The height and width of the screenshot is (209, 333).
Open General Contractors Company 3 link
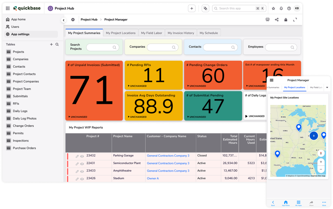click(168, 156)
